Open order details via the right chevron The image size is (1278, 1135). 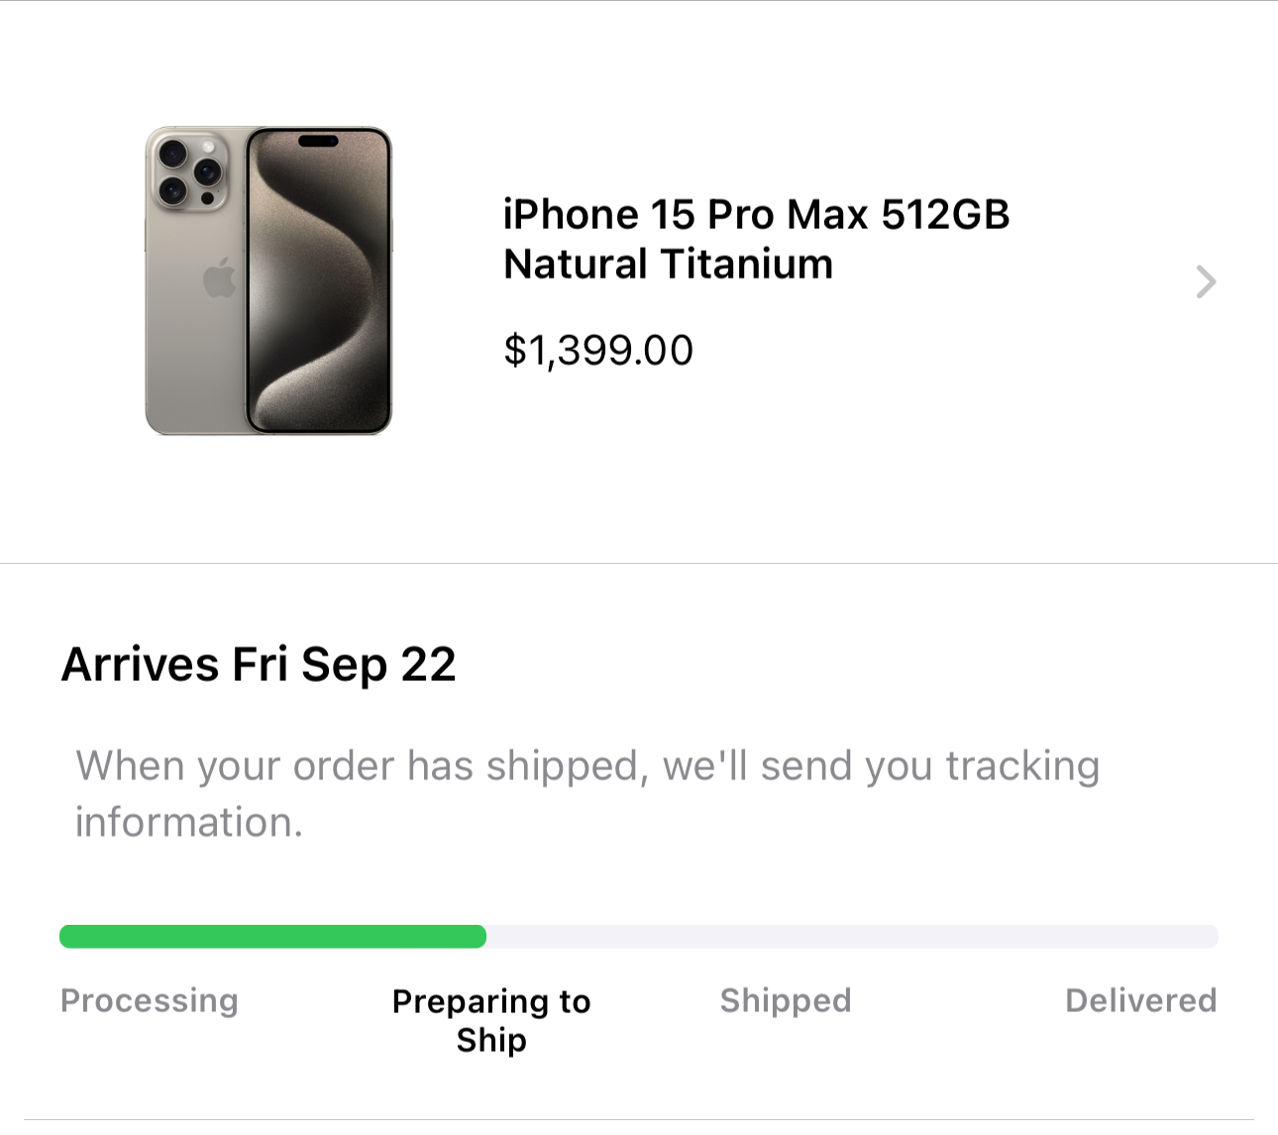1205,283
